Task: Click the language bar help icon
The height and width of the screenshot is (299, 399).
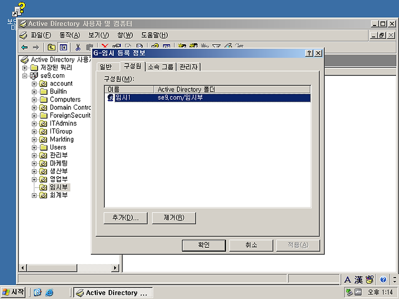Action: (383, 280)
